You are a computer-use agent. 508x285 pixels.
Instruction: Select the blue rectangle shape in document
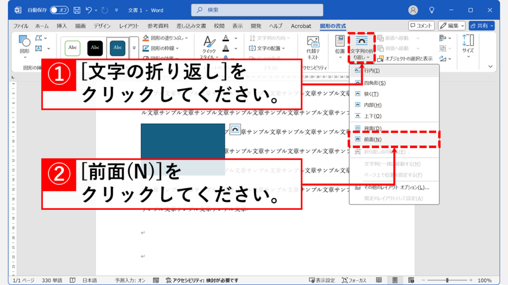183,141
